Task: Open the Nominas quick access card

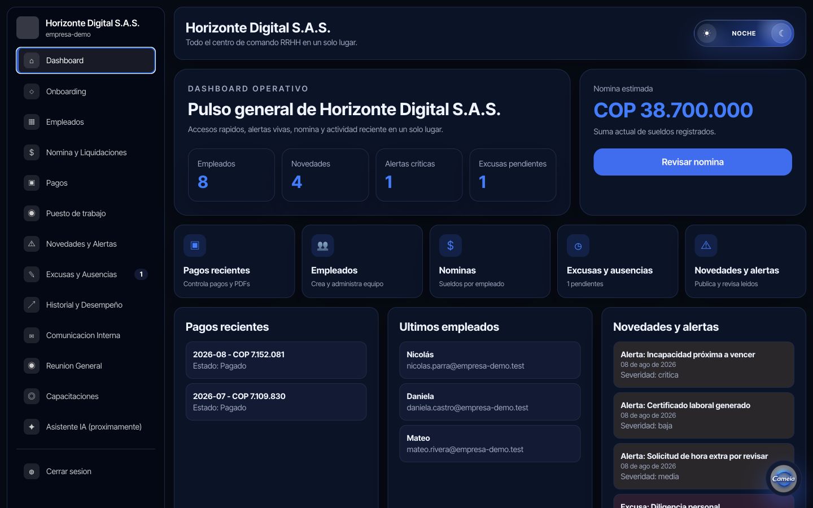Action: 490,261
